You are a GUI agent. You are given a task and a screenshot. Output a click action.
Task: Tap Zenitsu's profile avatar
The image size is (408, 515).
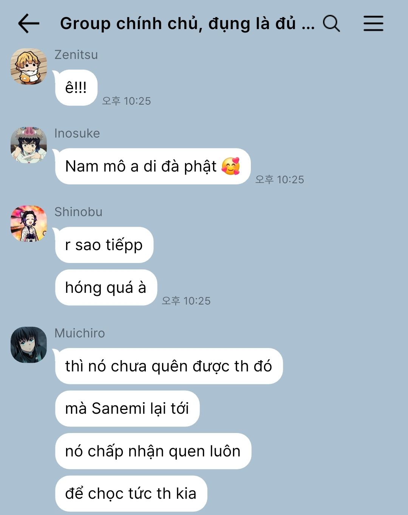tap(29, 67)
